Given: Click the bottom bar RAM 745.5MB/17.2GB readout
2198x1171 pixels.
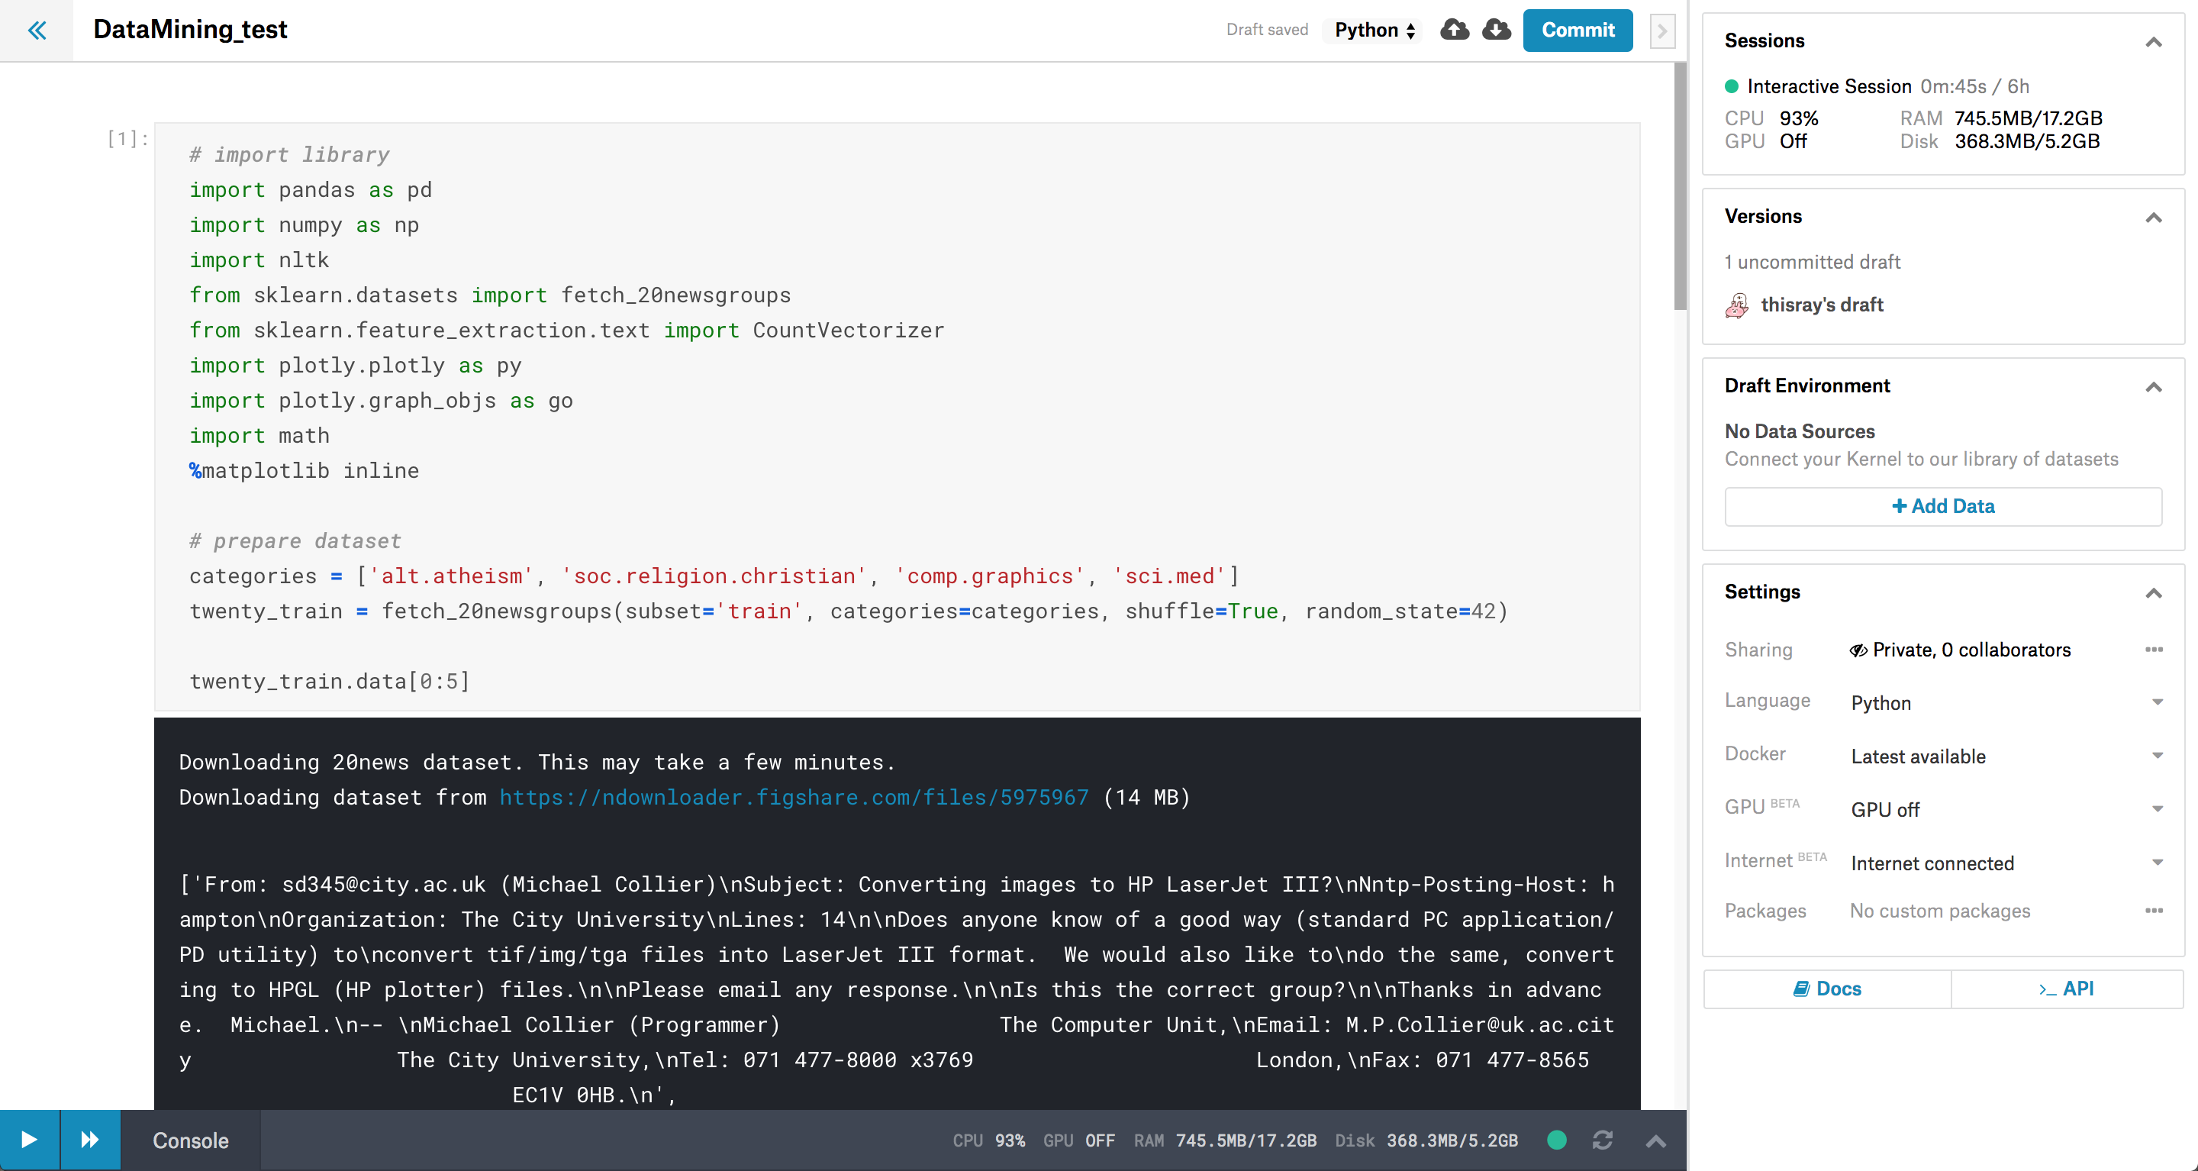Looking at the screenshot, I should pyautogui.click(x=1224, y=1140).
